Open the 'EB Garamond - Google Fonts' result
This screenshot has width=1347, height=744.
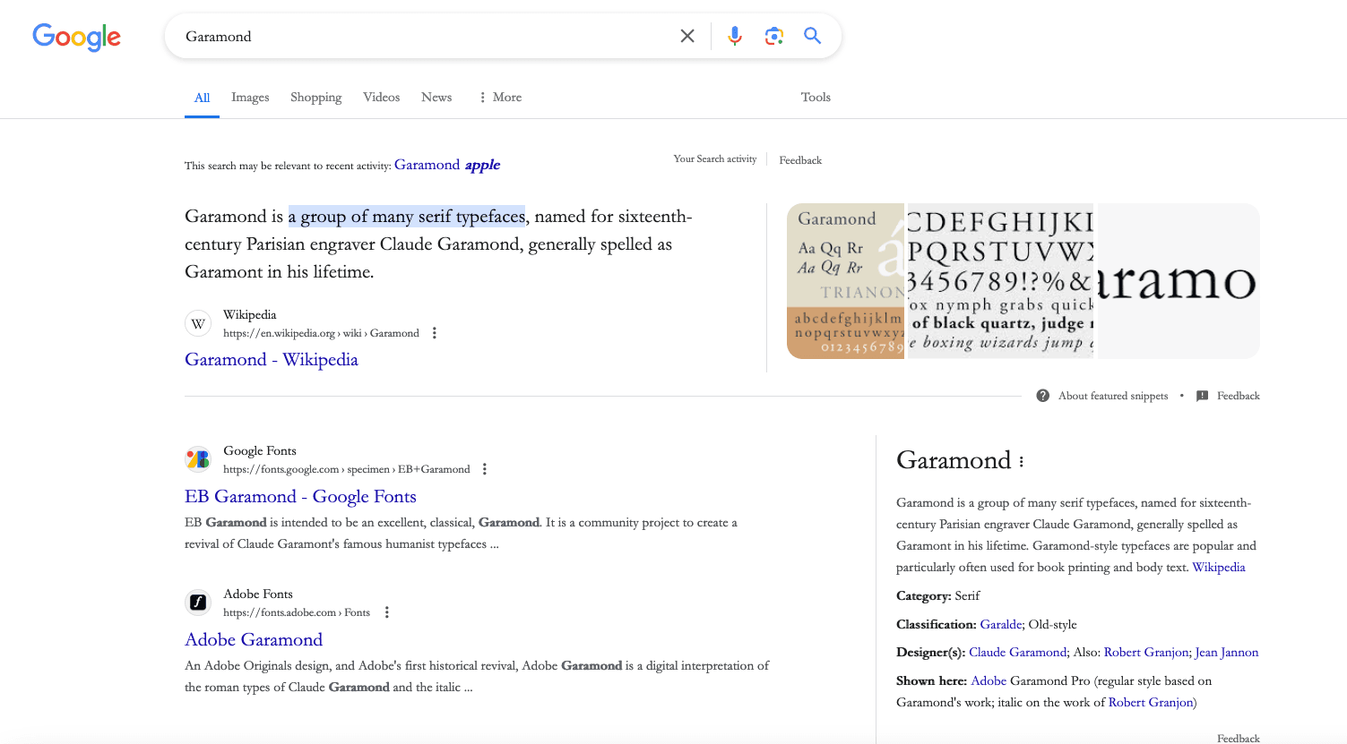pyautogui.click(x=300, y=496)
